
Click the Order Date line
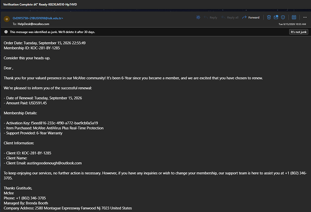45,43
